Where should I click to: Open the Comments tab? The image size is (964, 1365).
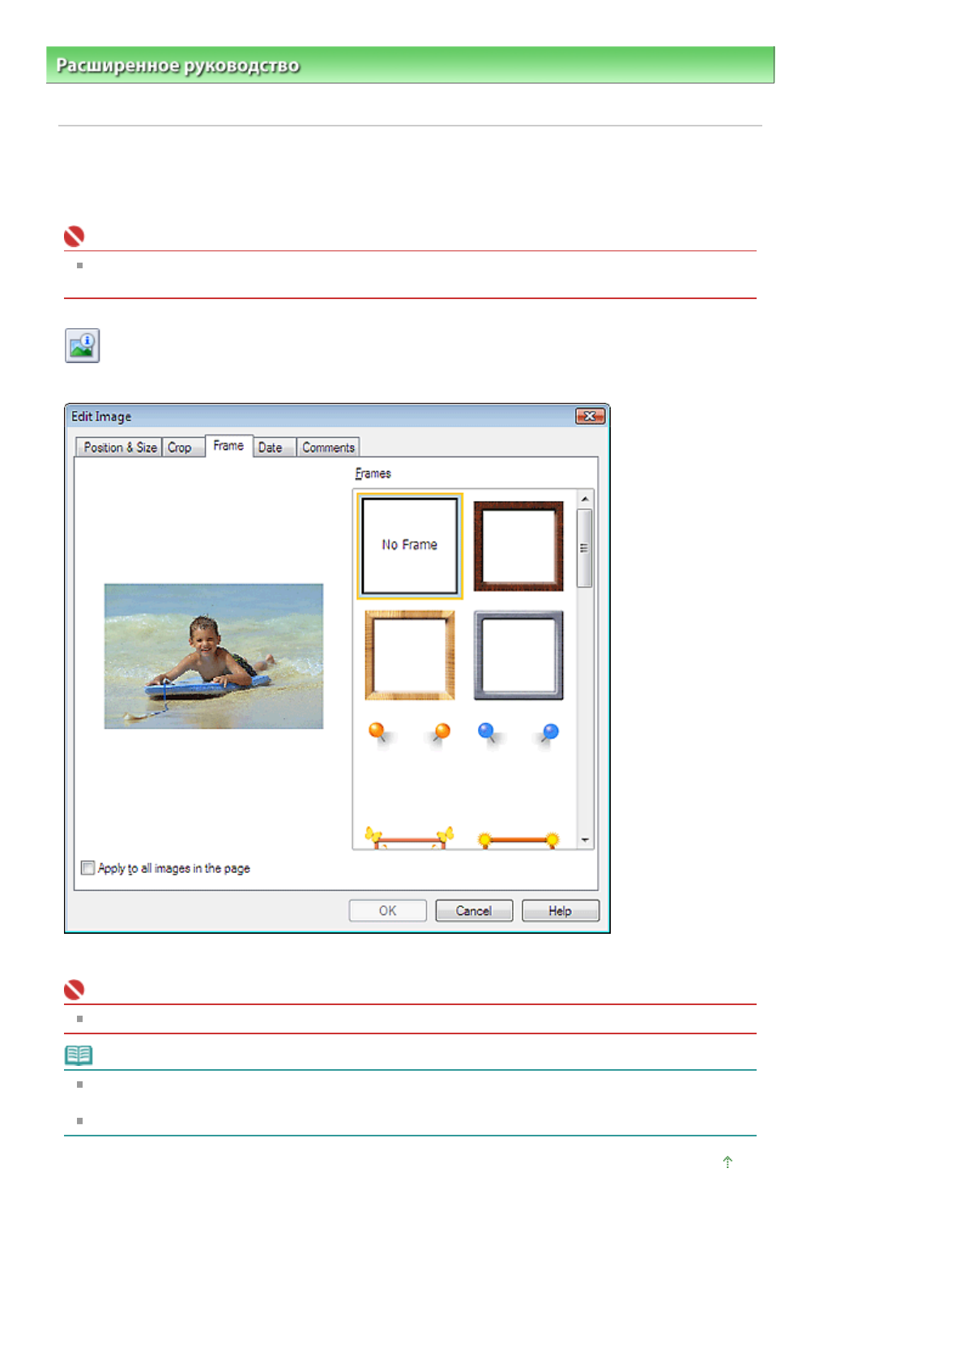(328, 447)
